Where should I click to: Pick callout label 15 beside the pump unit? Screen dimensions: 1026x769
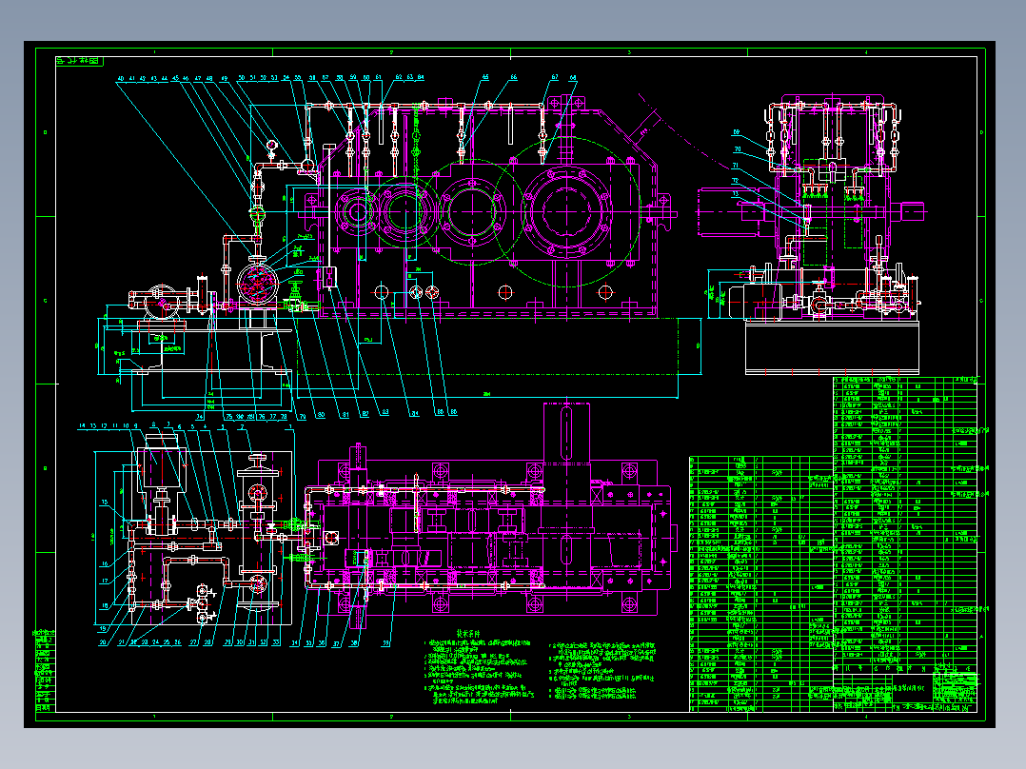(x=104, y=503)
